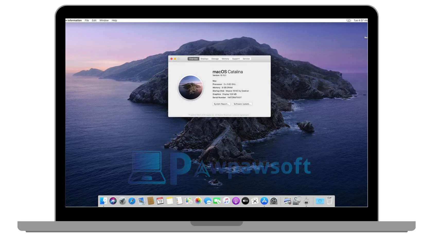Open Apple TV icon in dock

pyautogui.click(x=245, y=201)
